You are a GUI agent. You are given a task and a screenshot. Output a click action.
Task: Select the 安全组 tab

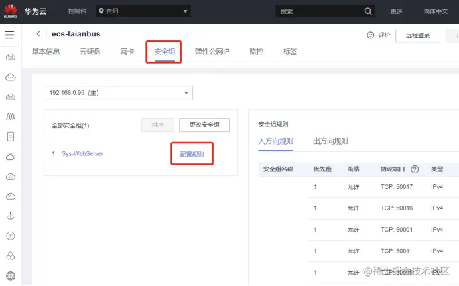click(164, 52)
